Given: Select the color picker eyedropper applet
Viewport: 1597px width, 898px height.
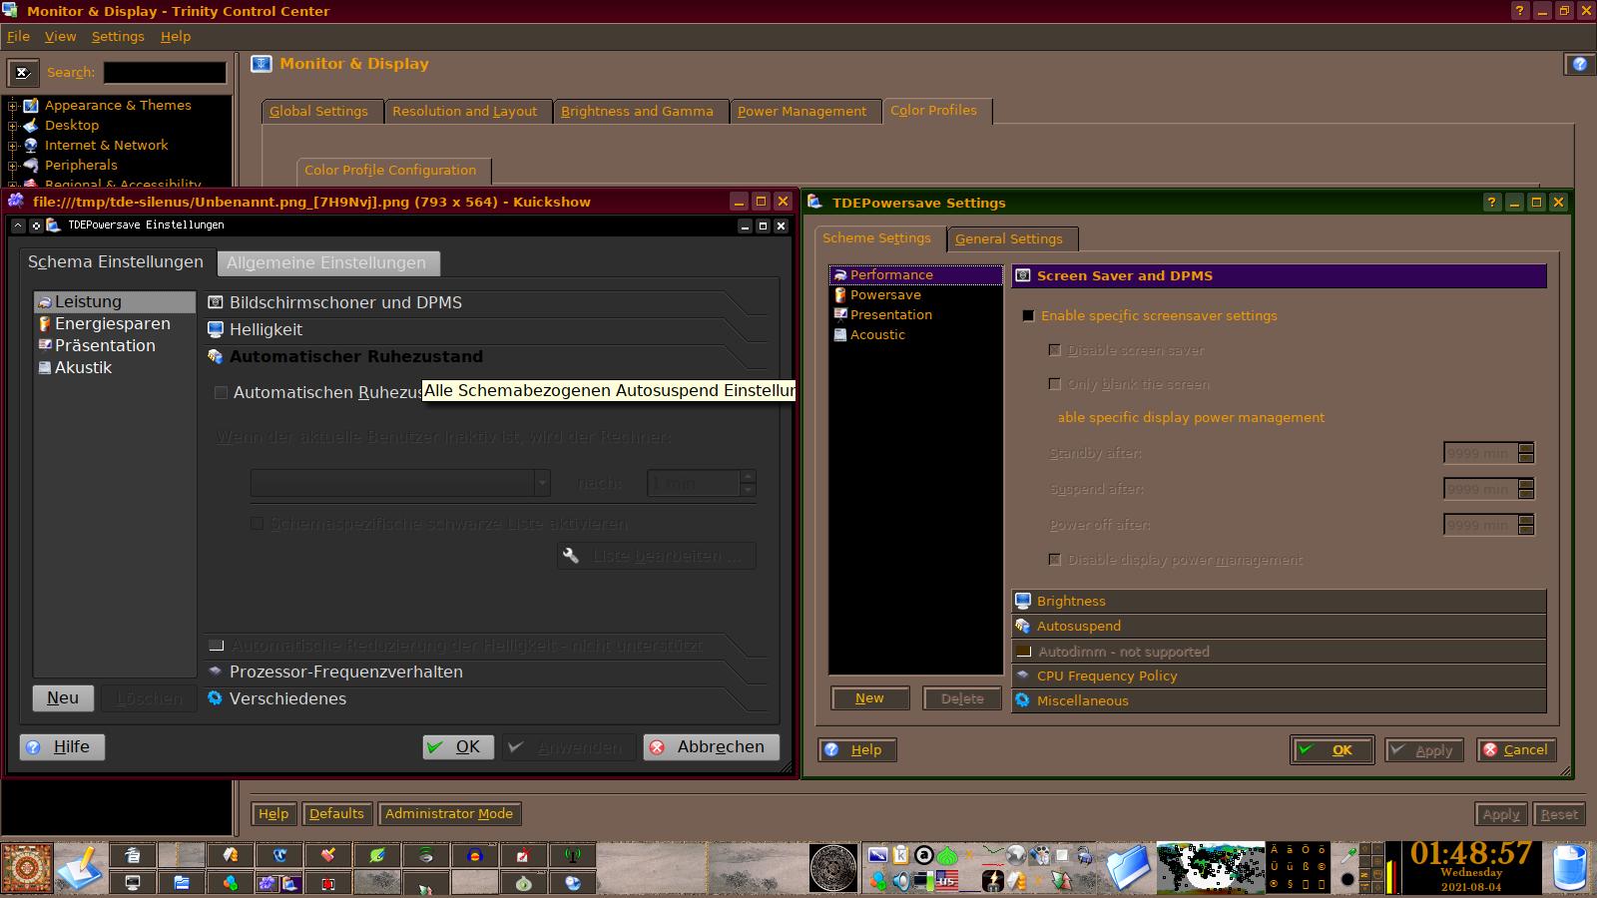Looking at the screenshot, I should click(x=1348, y=855).
